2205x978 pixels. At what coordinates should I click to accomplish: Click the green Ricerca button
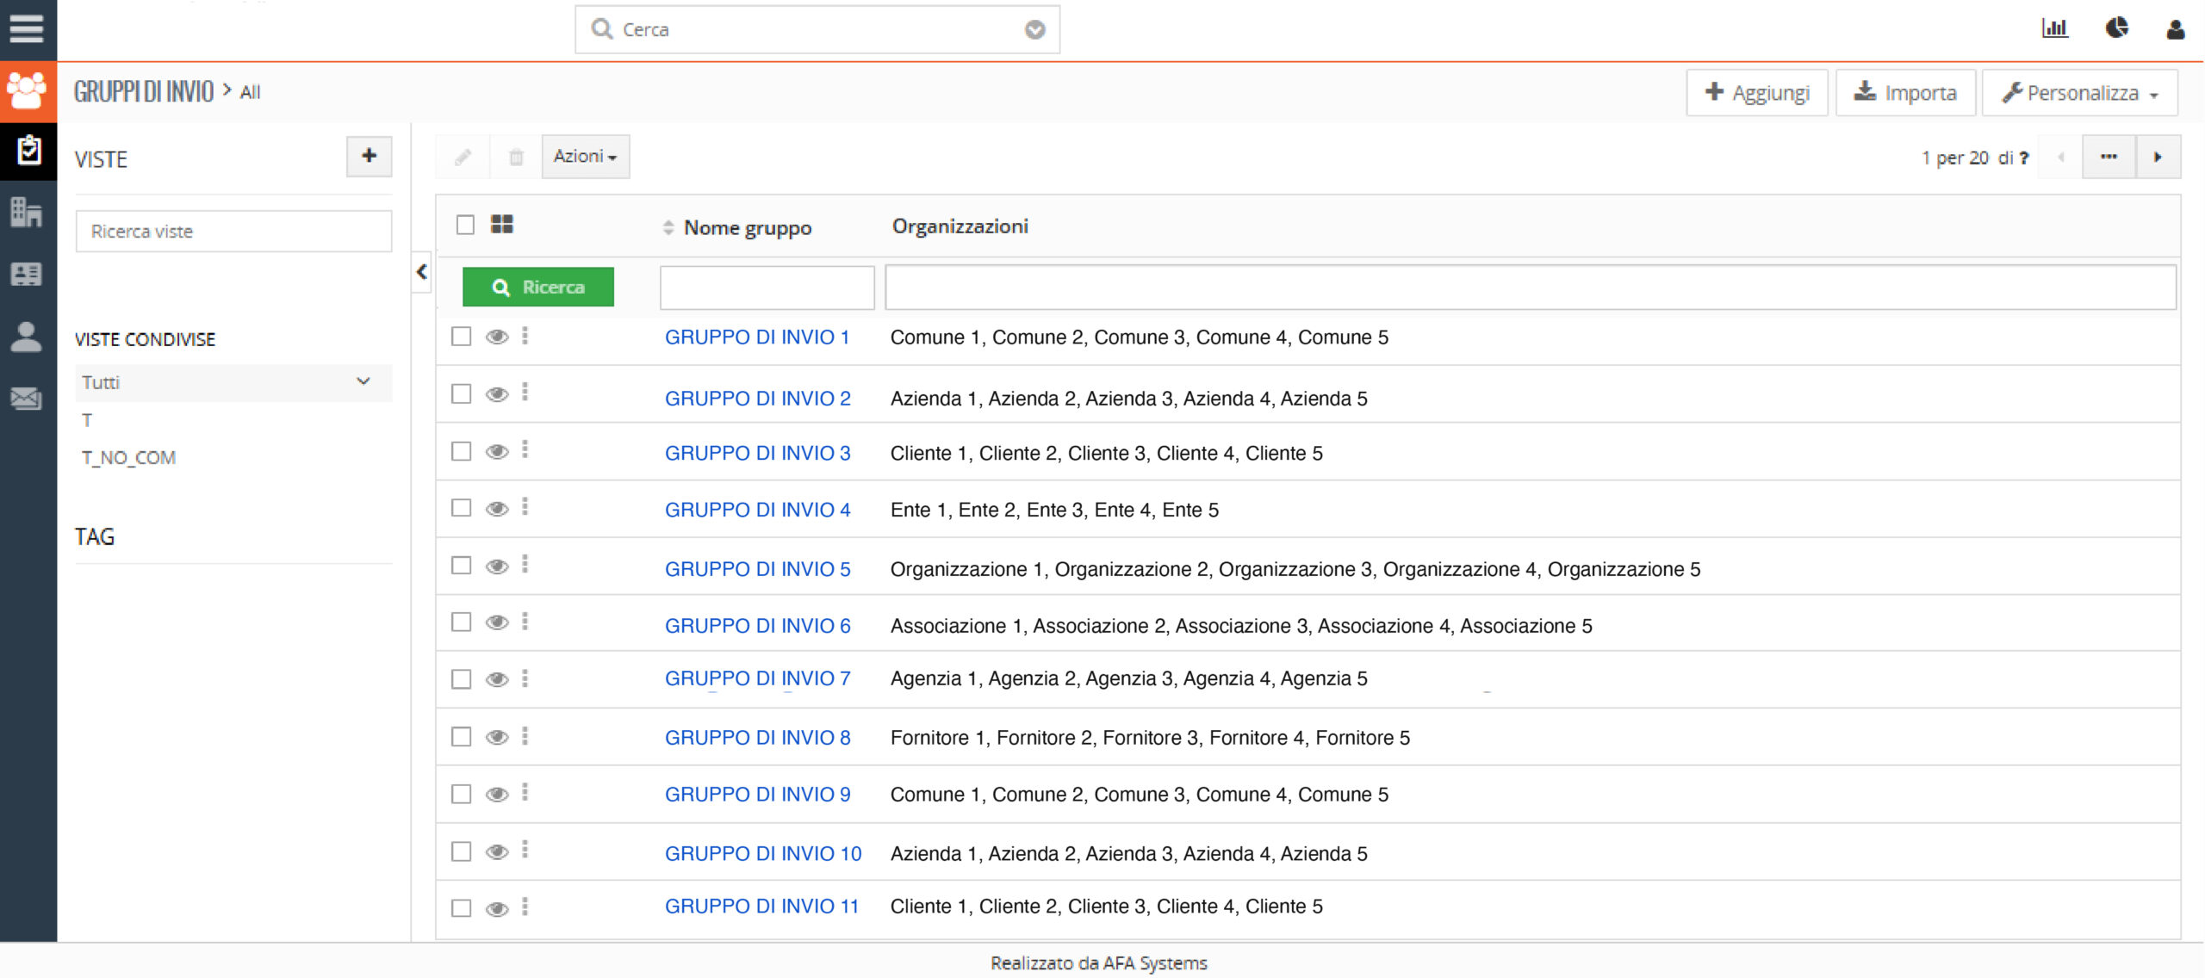(x=538, y=287)
